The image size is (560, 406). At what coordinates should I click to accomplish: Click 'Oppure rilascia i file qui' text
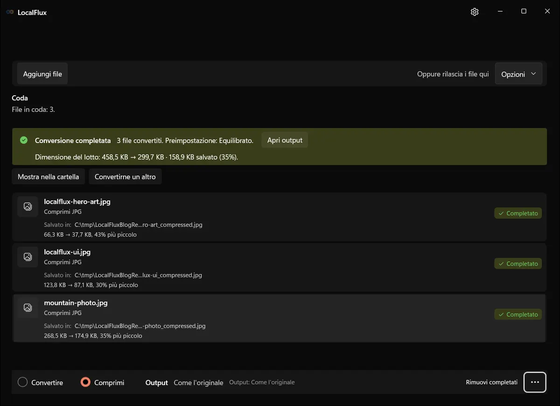[453, 74]
